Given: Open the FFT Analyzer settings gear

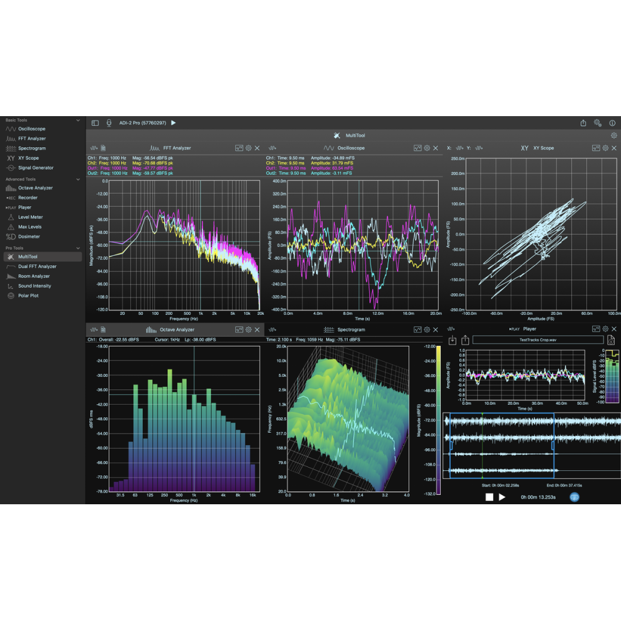Looking at the screenshot, I should click(x=248, y=148).
